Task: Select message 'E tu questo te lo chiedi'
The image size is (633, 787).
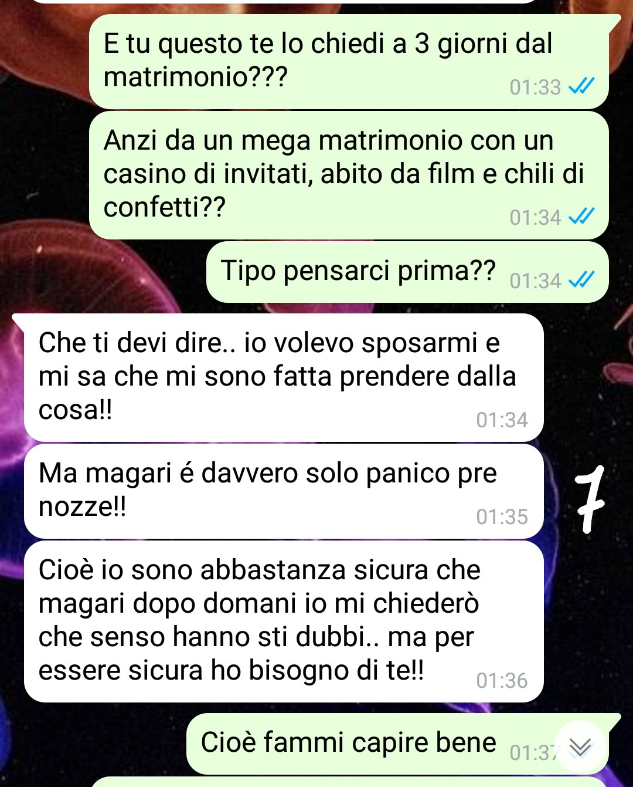Action: 349,61
